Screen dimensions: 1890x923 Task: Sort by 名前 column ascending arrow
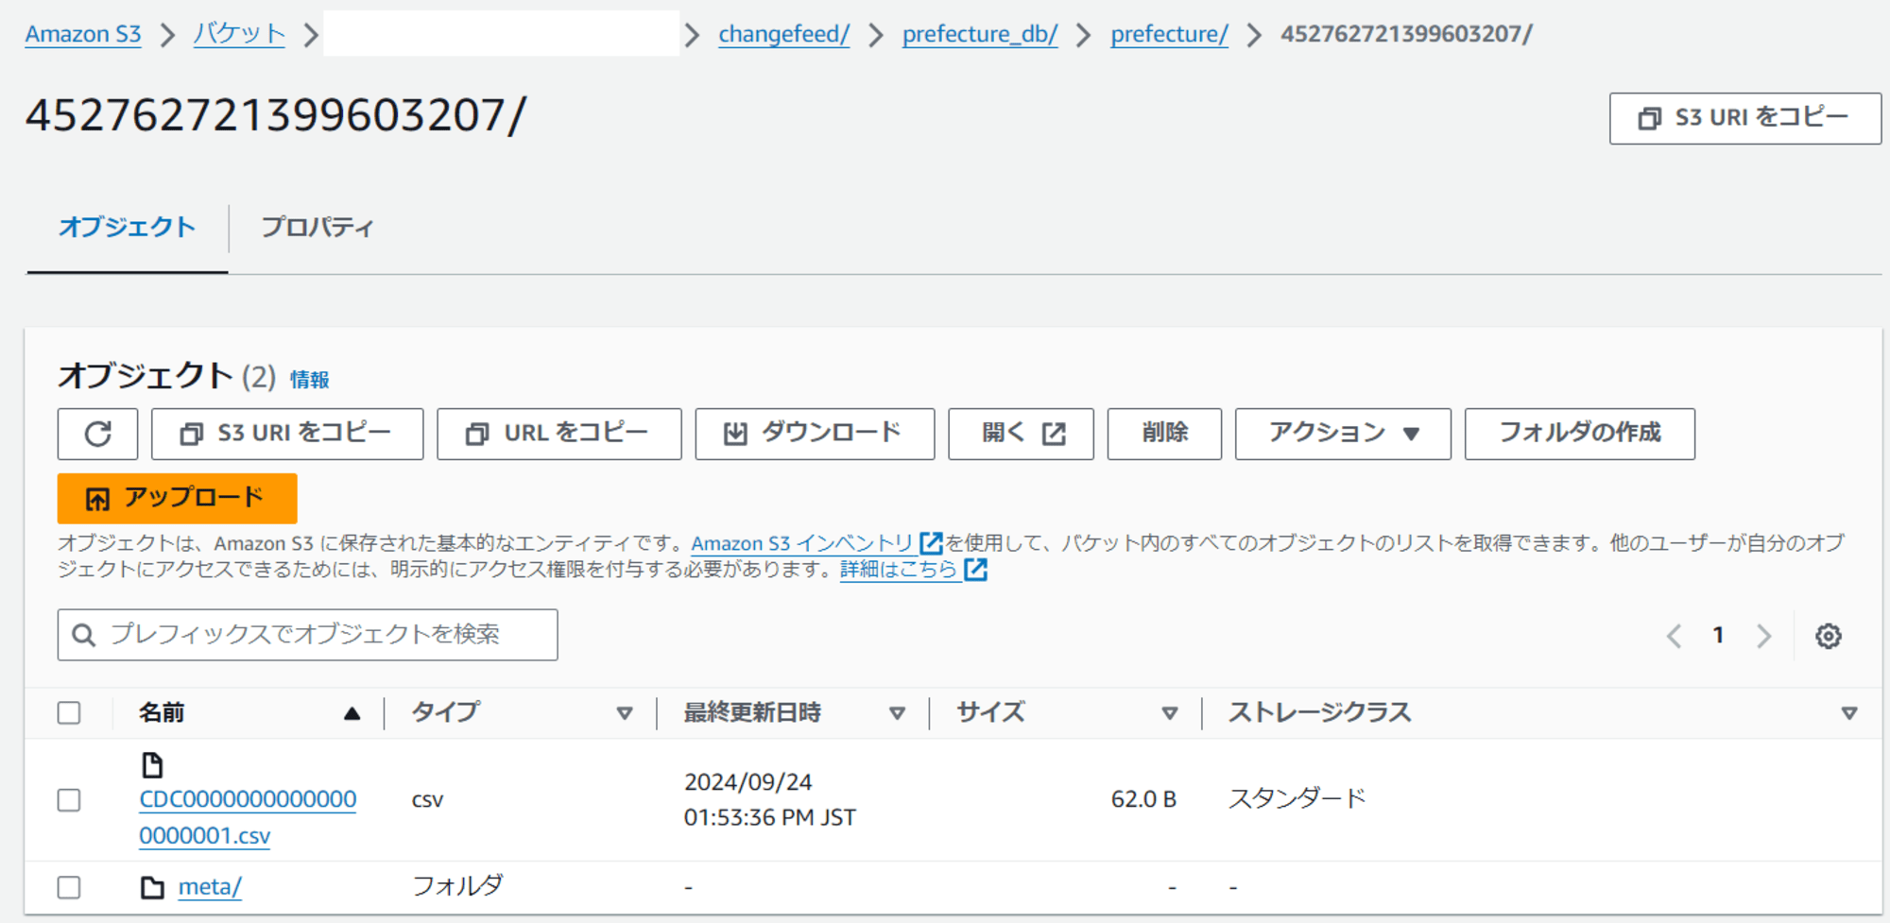point(352,713)
